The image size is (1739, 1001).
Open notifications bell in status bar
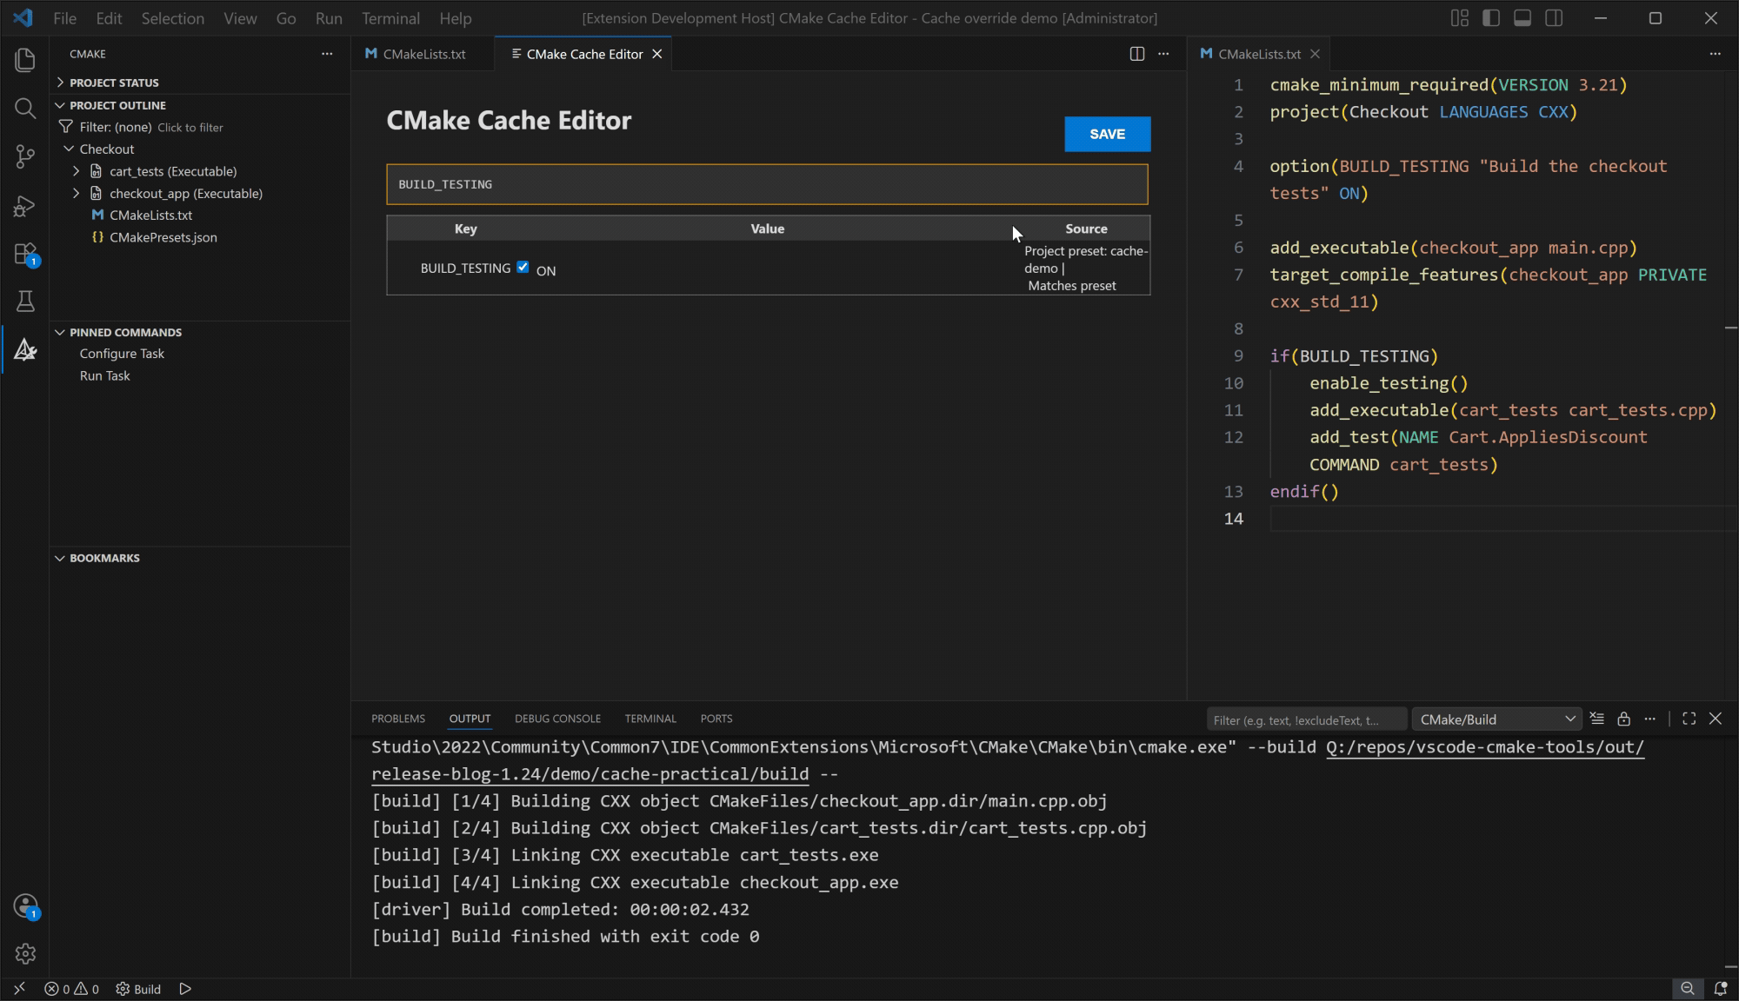[x=1720, y=989]
